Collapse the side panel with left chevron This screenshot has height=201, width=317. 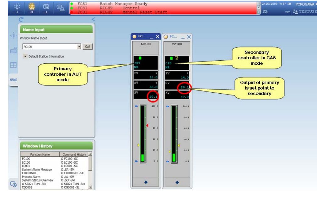click(x=93, y=19)
